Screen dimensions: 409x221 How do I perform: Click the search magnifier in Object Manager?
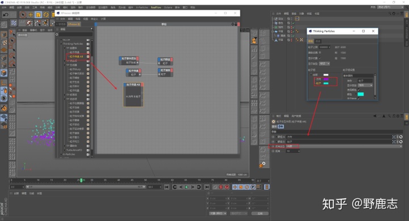(390, 14)
